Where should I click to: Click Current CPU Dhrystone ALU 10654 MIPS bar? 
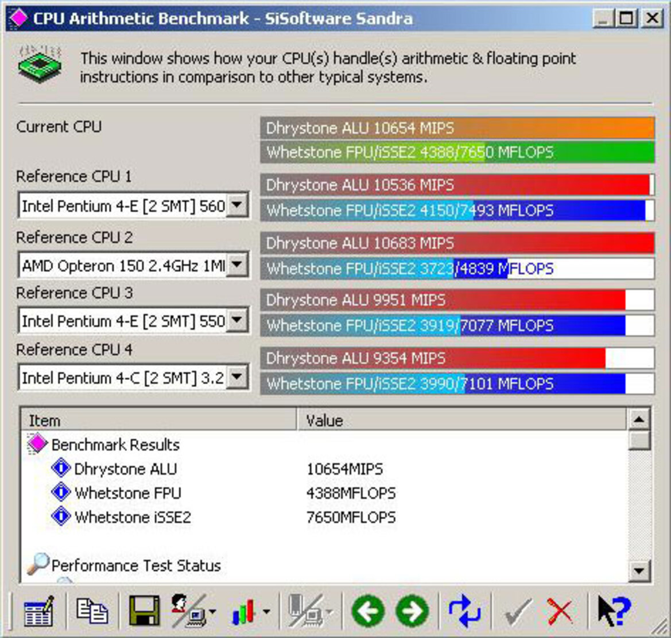pyautogui.click(x=457, y=128)
